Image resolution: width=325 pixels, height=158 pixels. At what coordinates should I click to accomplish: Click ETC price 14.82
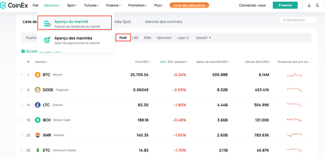click(143, 150)
